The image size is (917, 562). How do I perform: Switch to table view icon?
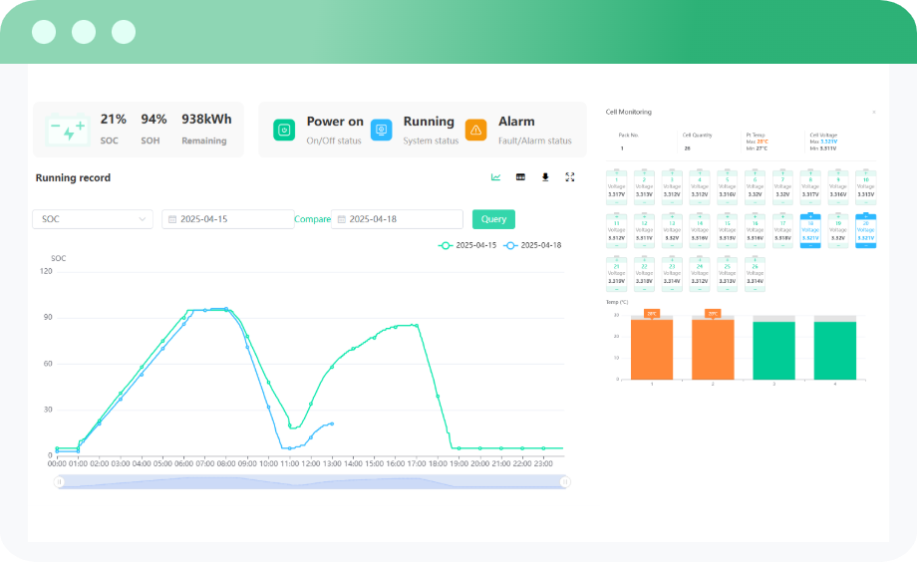coord(520,177)
